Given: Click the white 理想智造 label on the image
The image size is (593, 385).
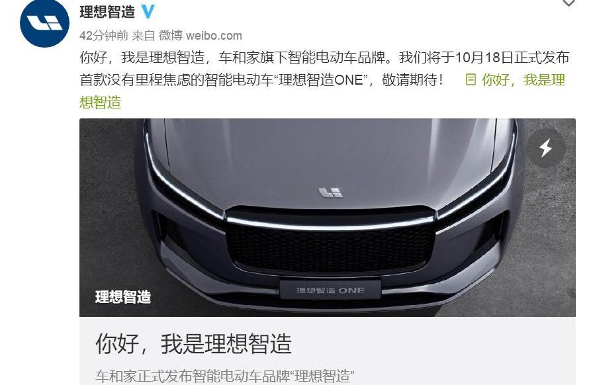Looking at the screenshot, I should pos(123,297).
